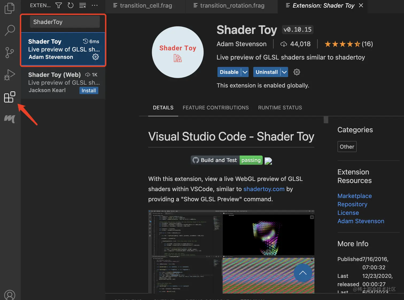The image size is (404, 300).
Task: Open the Source Control view
Action: [x=10, y=53]
